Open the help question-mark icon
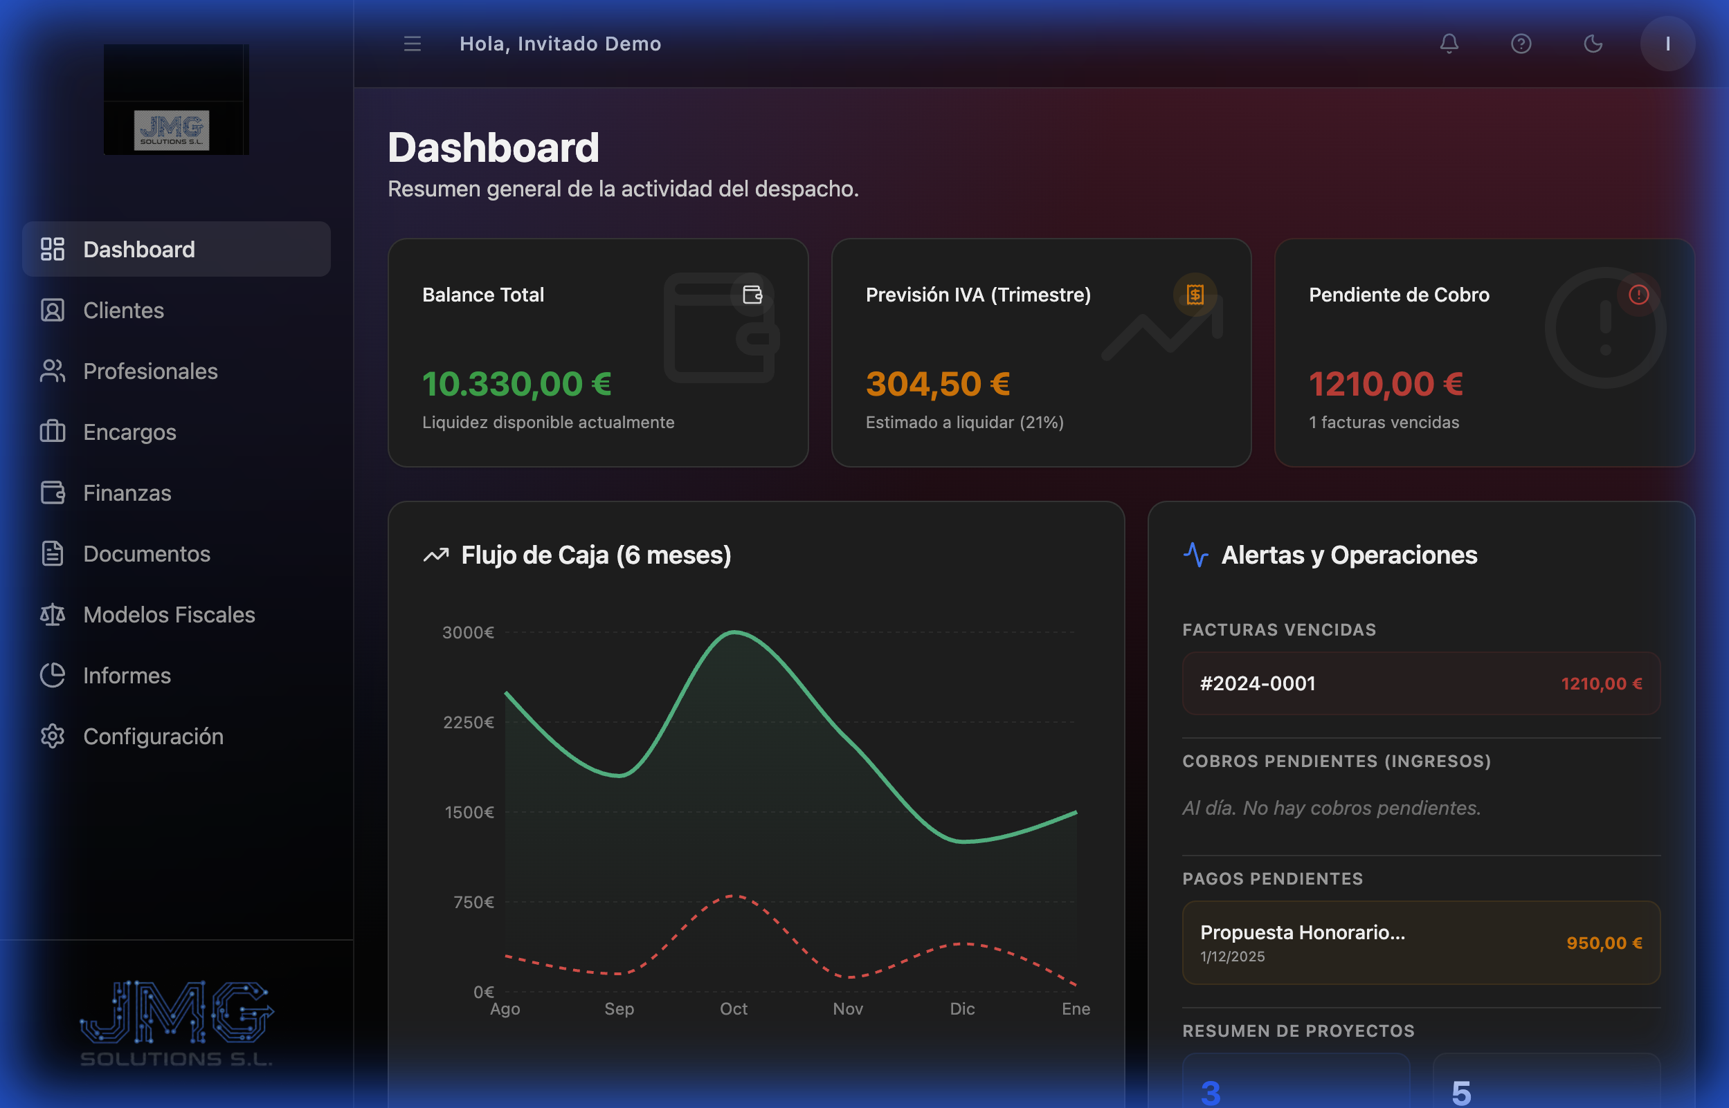Screen dimensions: 1729x1108 [1521, 44]
